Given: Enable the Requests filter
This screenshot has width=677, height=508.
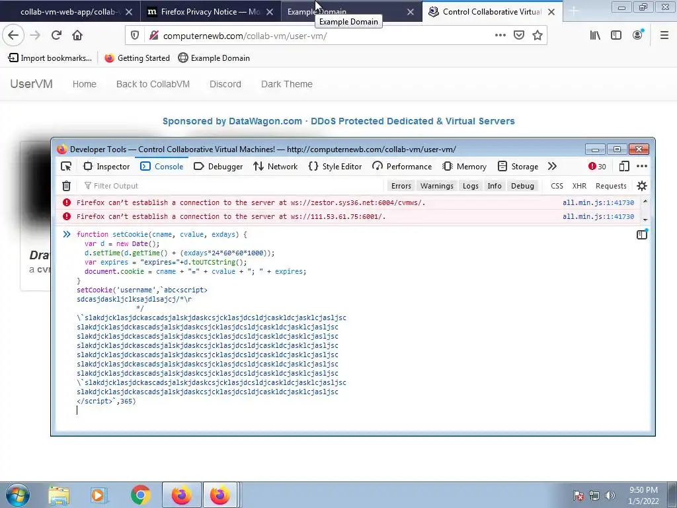Looking at the screenshot, I should click(611, 186).
